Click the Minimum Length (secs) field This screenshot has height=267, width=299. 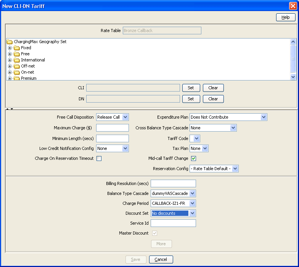tap(113, 139)
